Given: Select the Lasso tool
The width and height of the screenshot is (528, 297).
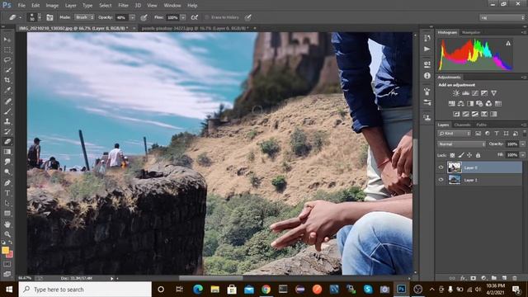Looking at the screenshot, I should 7,60.
